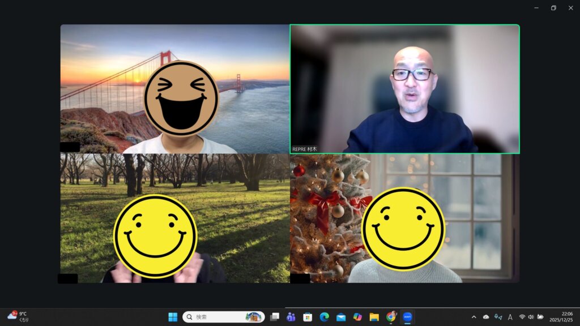This screenshot has width=580, height=326.
Task: Click the Task View icon
Action: click(275, 317)
